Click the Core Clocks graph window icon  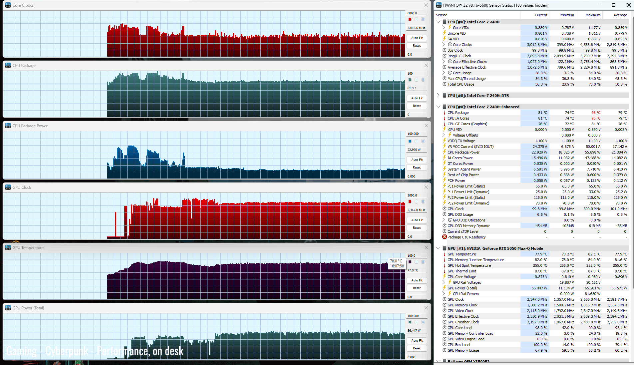click(x=8, y=5)
